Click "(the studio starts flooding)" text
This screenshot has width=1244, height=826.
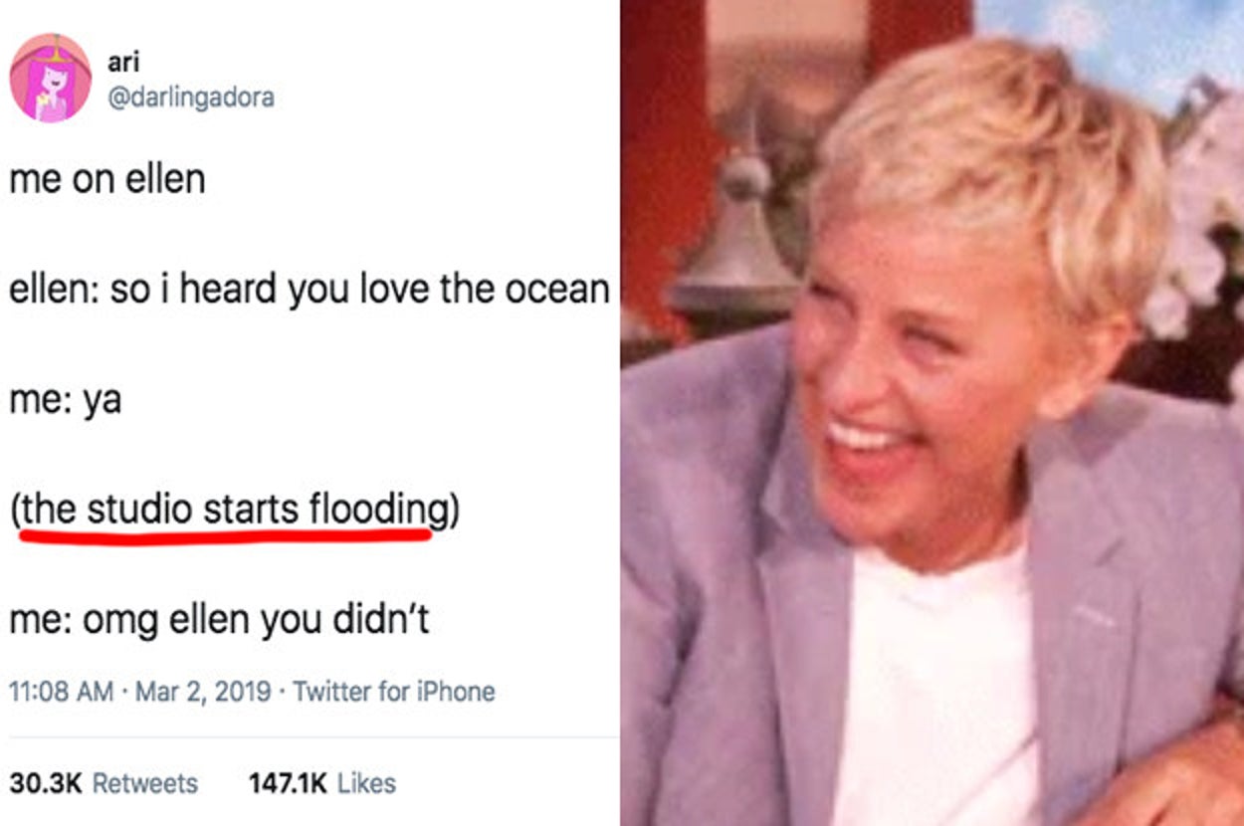[235, 511]
